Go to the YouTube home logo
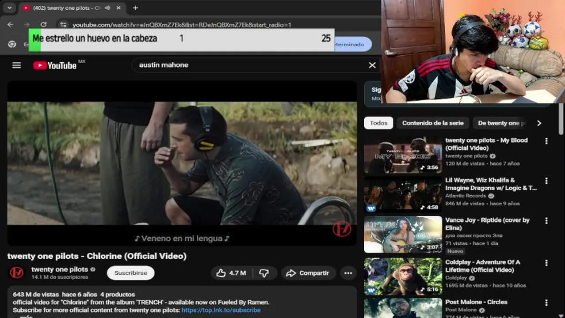The width and height of the screenshot is (565, 318). (x=55, y=65)
